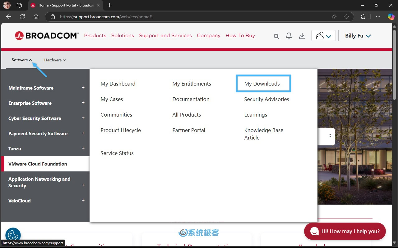
Task: Open All Products link
Action: tap(187, 115)
